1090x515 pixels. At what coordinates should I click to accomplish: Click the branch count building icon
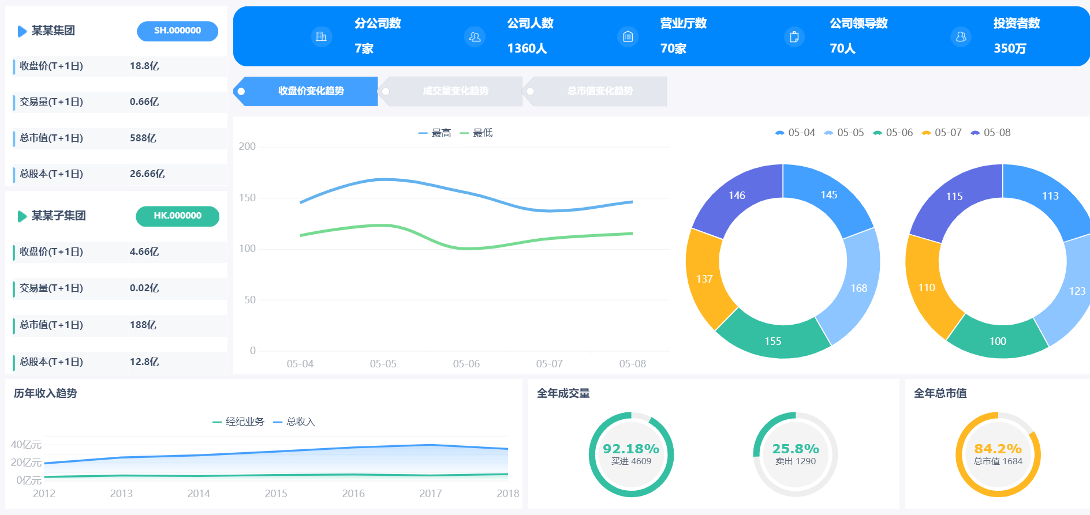pos(322,37)
